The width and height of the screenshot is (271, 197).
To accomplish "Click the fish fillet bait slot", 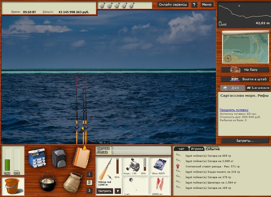I will coord(160,185).
